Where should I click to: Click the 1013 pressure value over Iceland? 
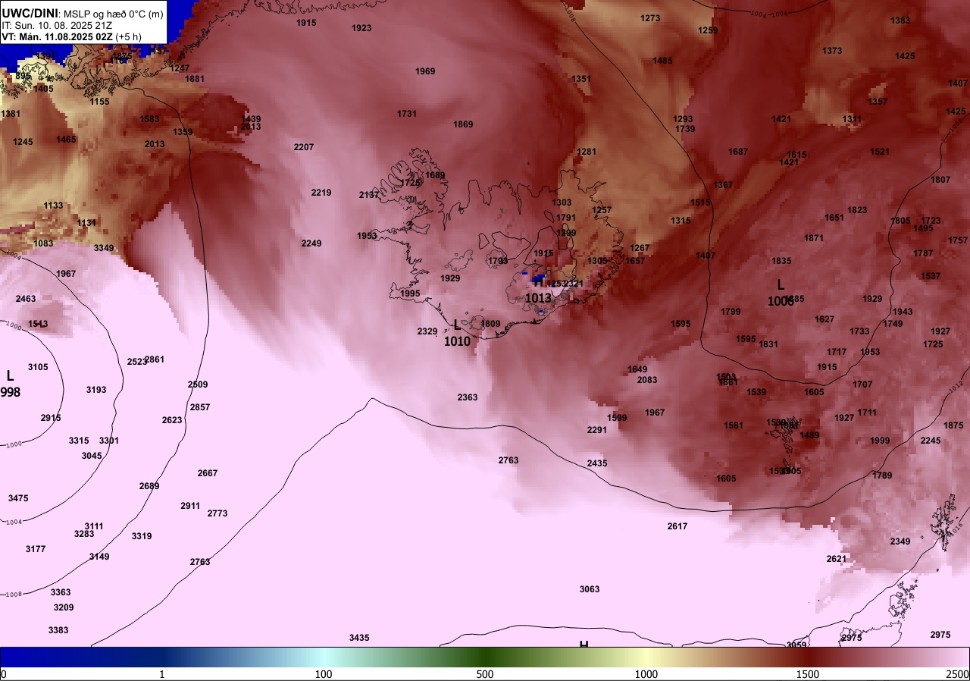point(538,298)
